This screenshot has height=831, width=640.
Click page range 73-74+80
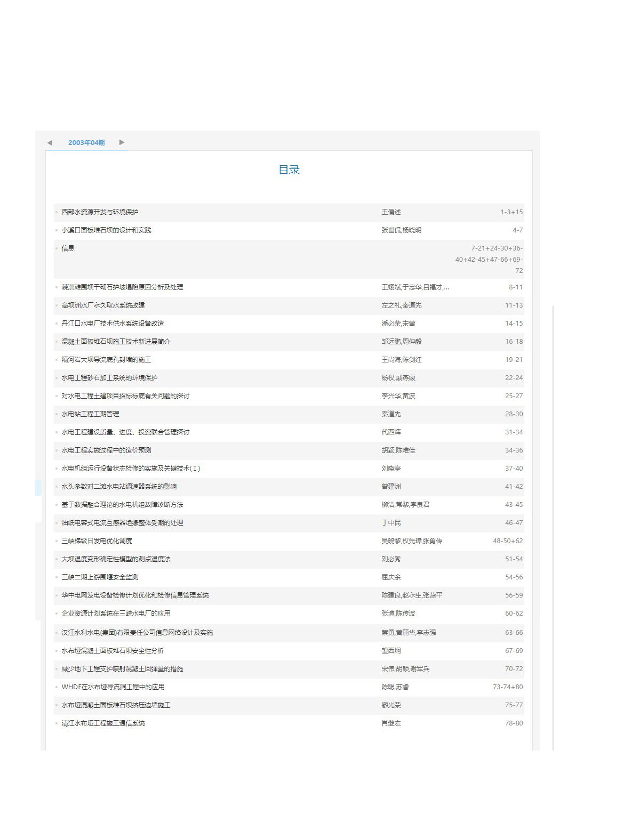(x=508, y=687)
